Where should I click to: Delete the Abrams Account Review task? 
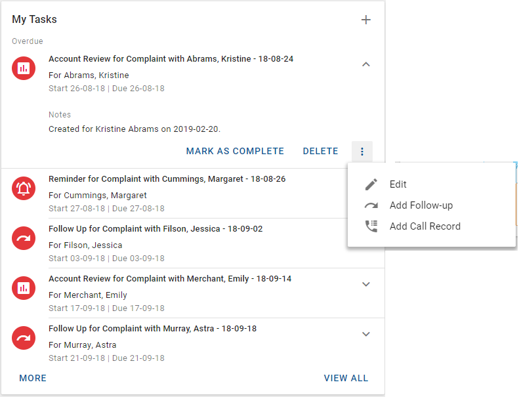[x=320, y=152]
